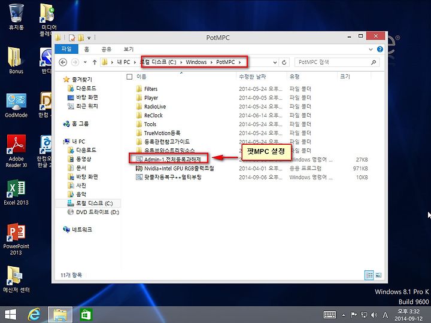Image resolution: width=431 pixels, height=323 pixels.
Task: Select DVD 드라이브 (D:) in navigation pane
Action: click(x=93, y=212)
